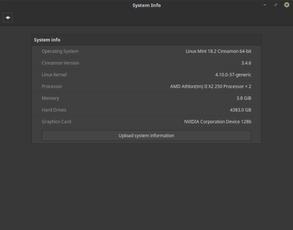Image resolution: width=293 pixels, height=230 pixels.
Task: Click the 3.8 GiB memory value
Action: (244, 98)
